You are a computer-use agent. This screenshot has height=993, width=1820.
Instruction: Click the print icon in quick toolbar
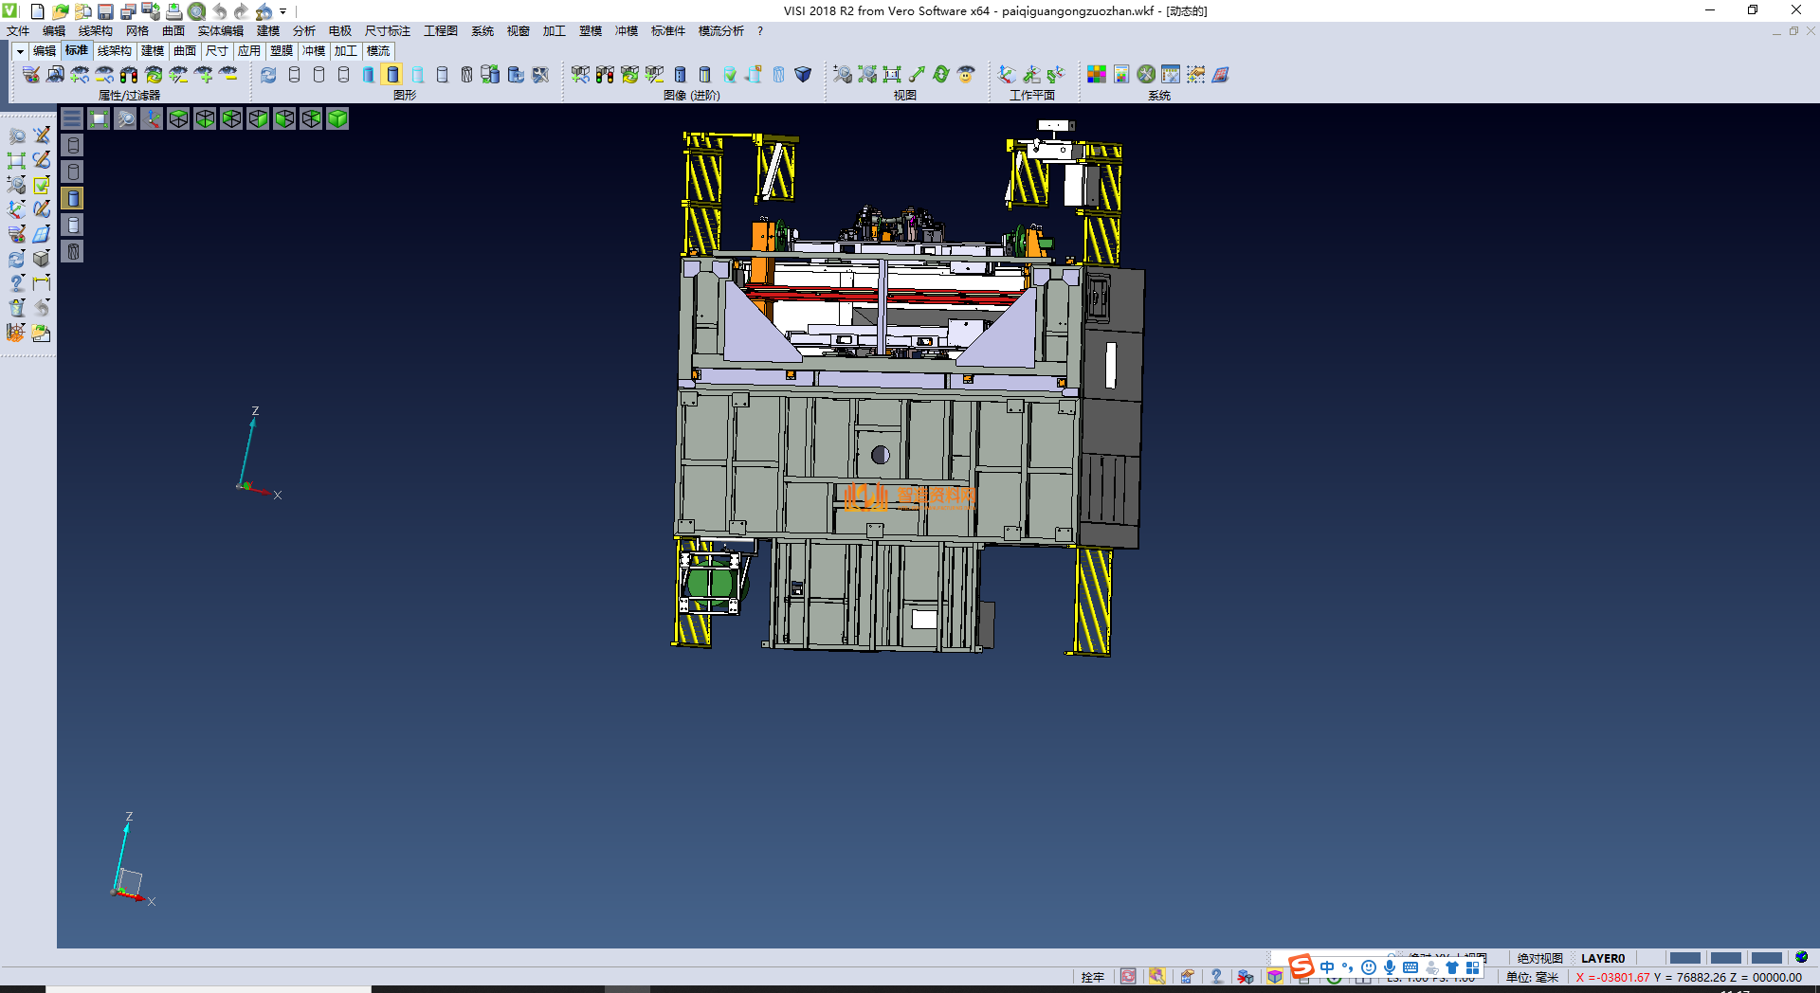click(174, 11)
